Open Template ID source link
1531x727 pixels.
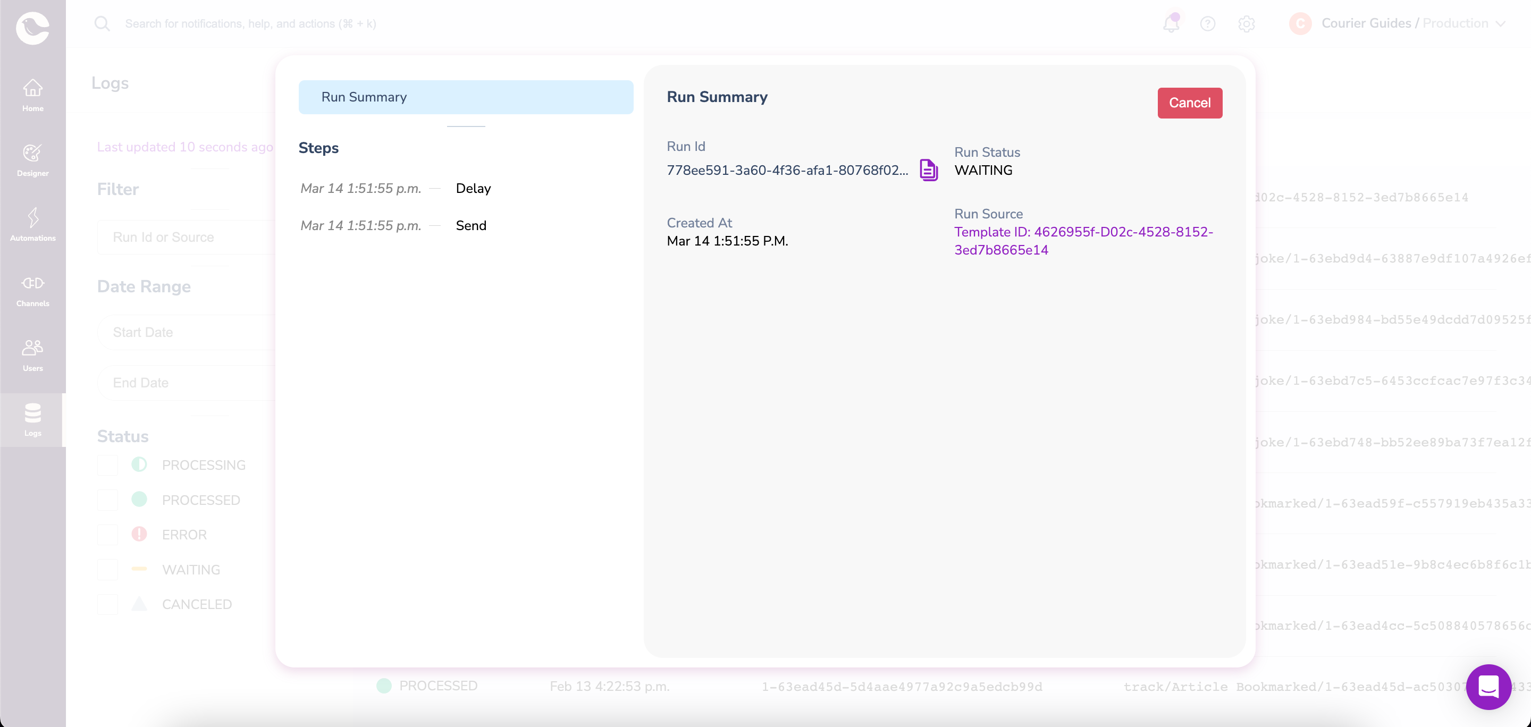point(1083,241)
